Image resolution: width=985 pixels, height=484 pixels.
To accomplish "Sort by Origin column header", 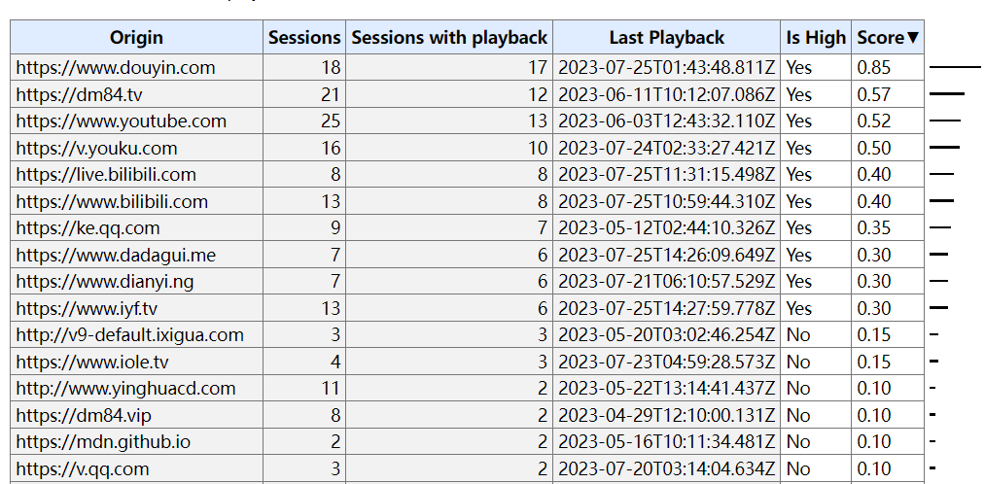I will tap(136, 38).
